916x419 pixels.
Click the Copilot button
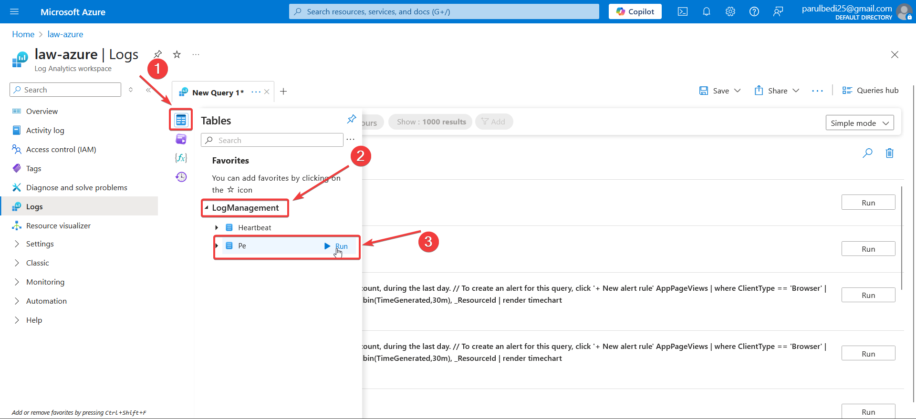click(635, 11)
